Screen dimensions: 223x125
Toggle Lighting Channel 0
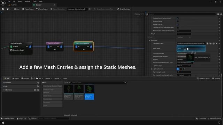tap(178, 69)
